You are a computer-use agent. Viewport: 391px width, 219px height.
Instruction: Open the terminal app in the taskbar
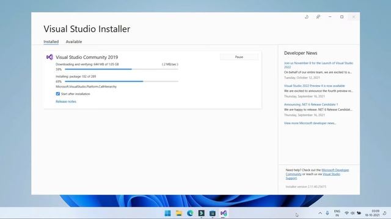[201, 214]
